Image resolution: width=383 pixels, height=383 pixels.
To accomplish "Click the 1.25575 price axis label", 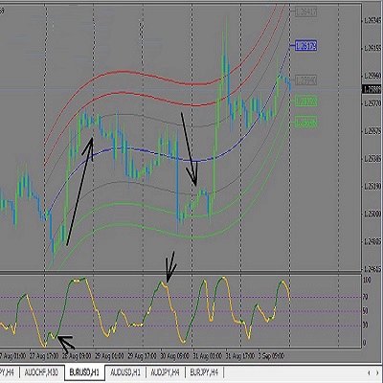I will 372,131.
